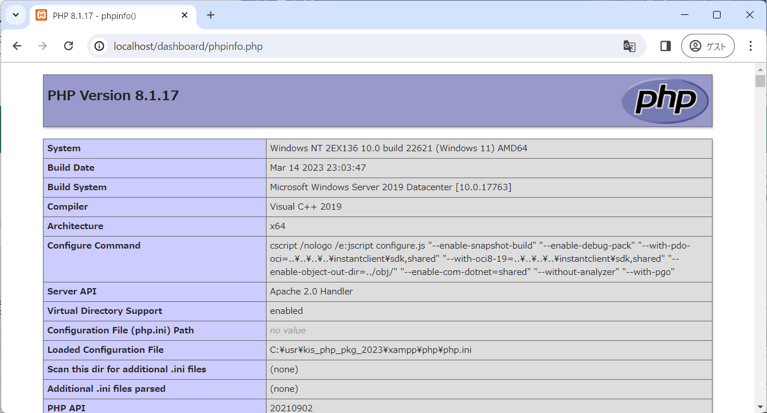Click the vertical scrollbar thumb
The height and width of the screenshot is (413, 767).
760,81
